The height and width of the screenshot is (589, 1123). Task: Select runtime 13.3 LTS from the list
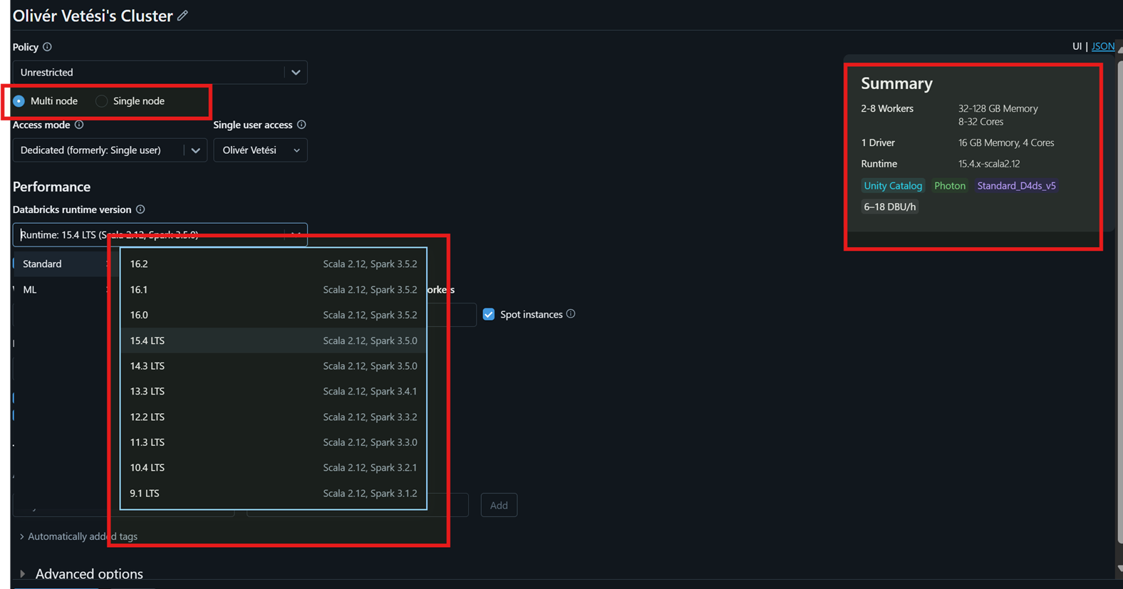[x=274, y=391]
